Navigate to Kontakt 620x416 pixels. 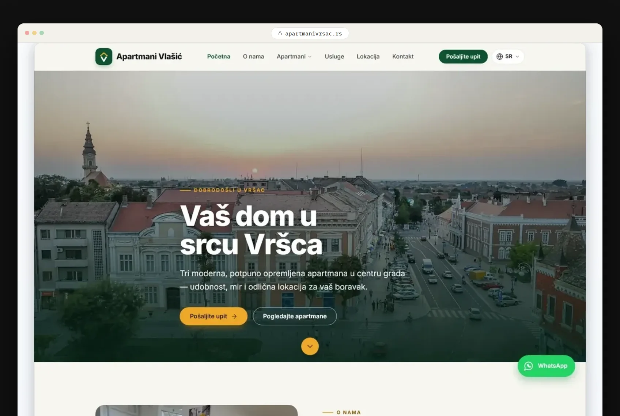coord(403,56)
